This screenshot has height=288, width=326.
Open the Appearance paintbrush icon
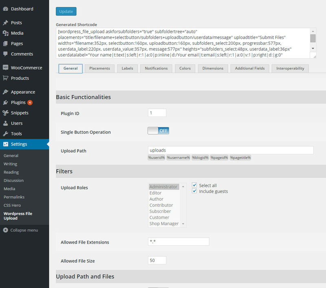click(x=6, y=92)
